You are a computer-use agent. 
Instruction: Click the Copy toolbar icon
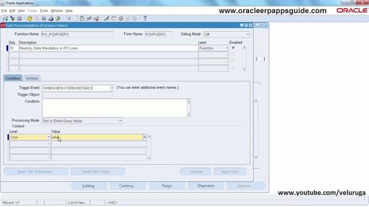76,18
